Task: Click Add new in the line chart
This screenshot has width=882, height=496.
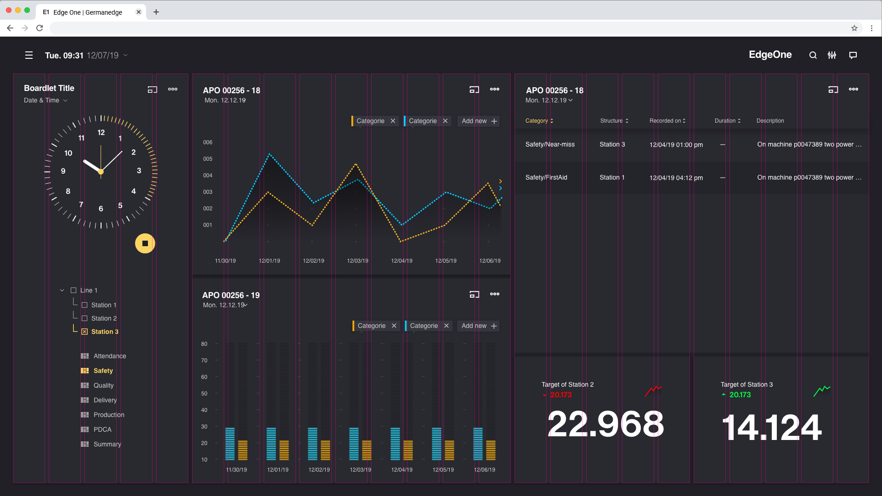Action: [x=479, y=121]
